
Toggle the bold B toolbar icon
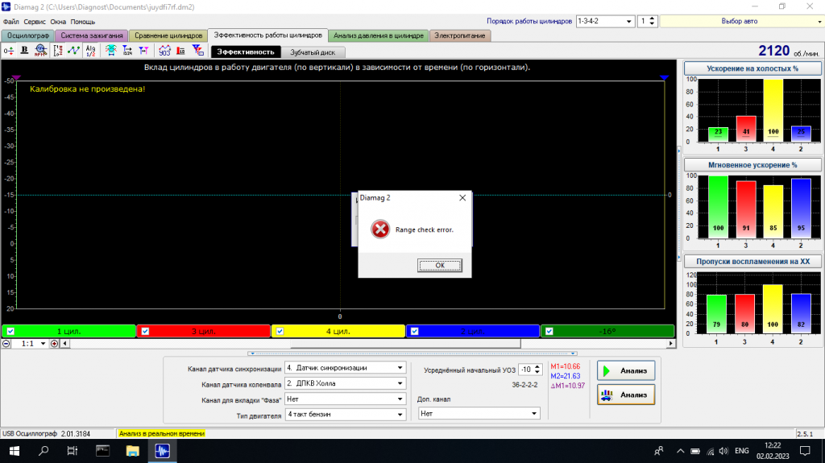tap(24, 51)
